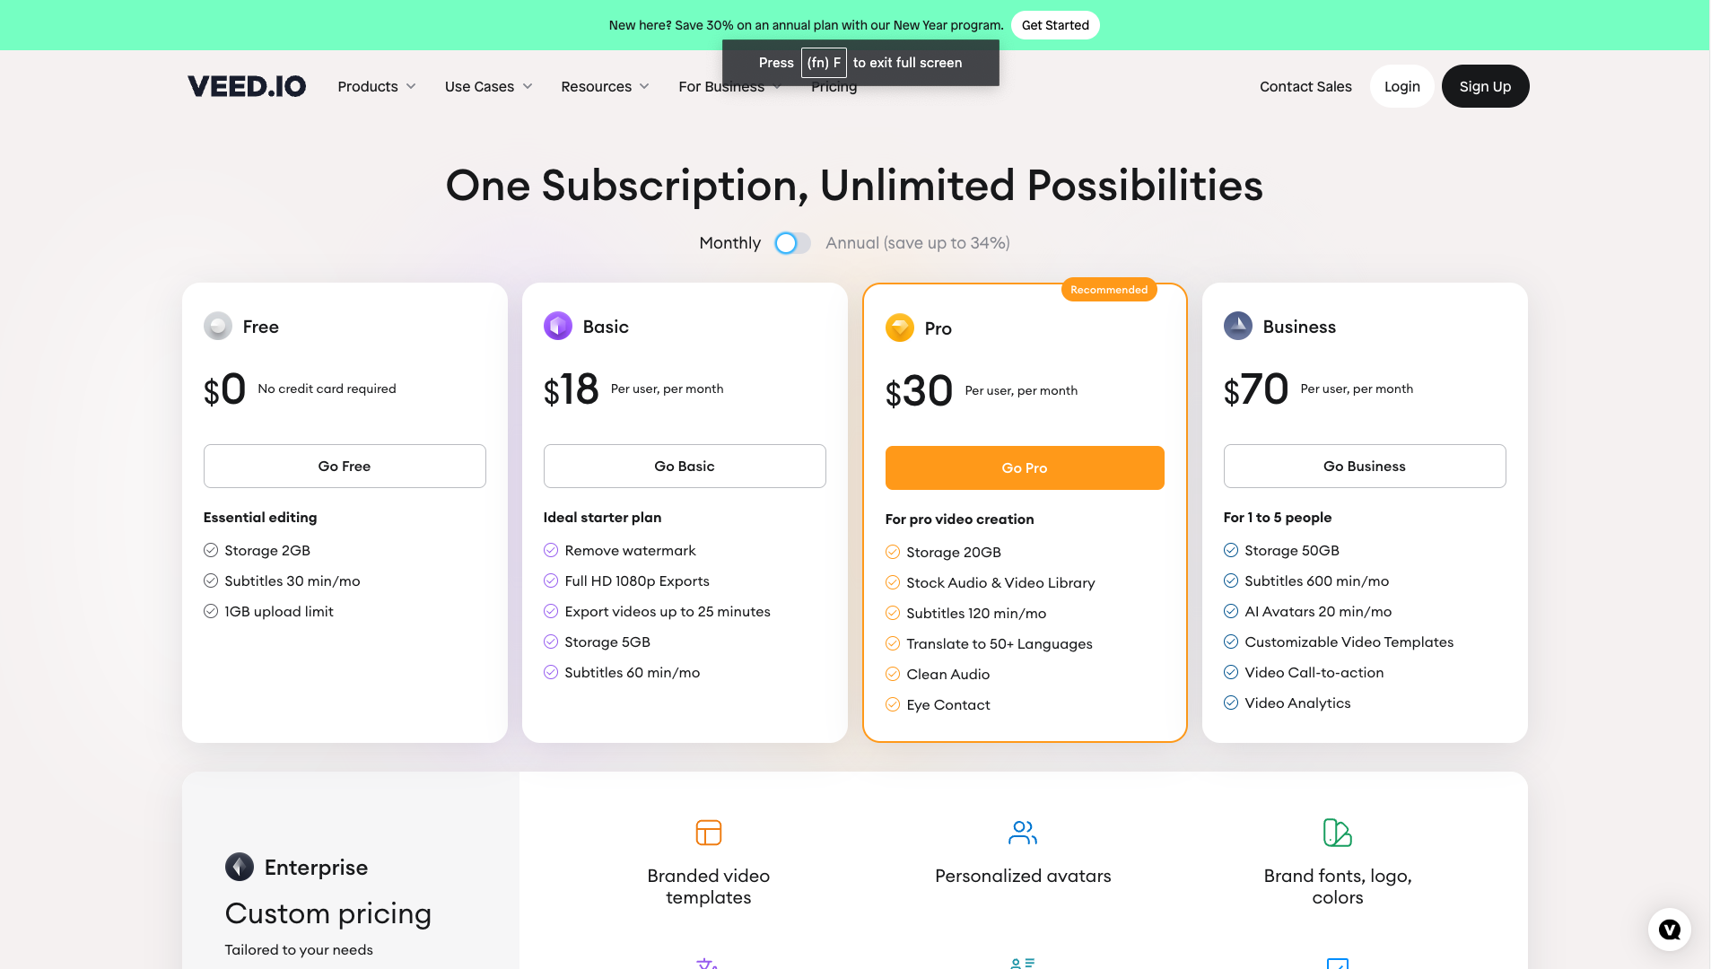
Task: Open the chat widget icon
Action: (x=1669, y=930)
